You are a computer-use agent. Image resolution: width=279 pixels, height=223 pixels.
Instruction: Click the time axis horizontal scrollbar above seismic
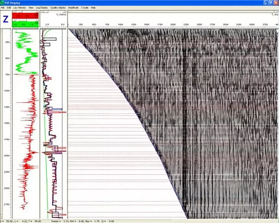tap(172, 12)
